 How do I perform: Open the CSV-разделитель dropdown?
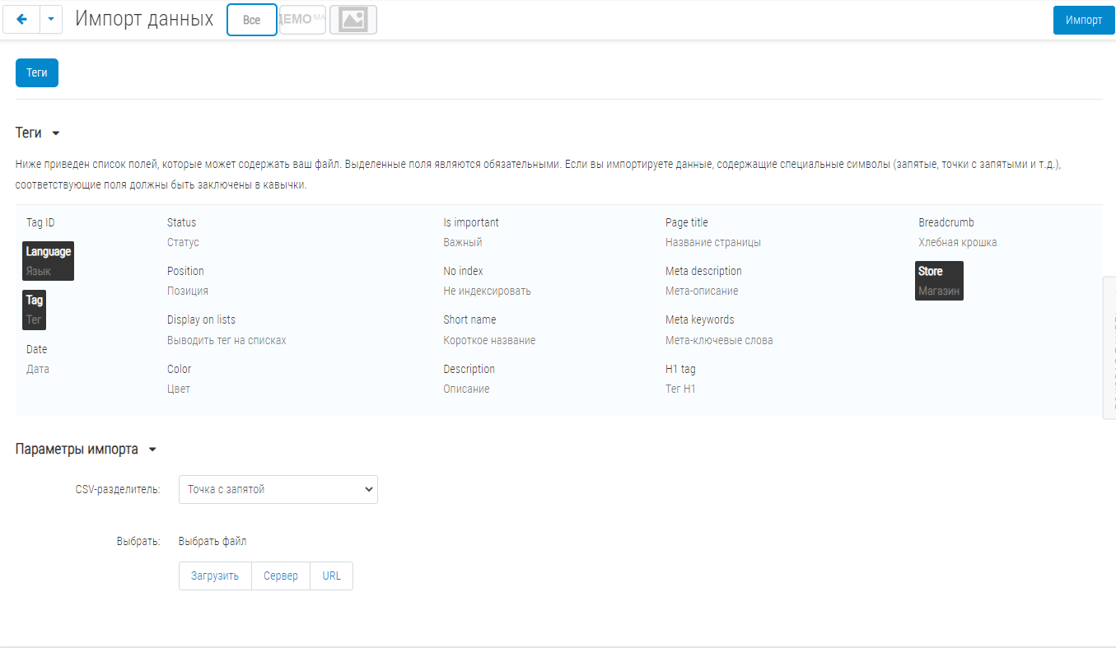pos(278,489)
